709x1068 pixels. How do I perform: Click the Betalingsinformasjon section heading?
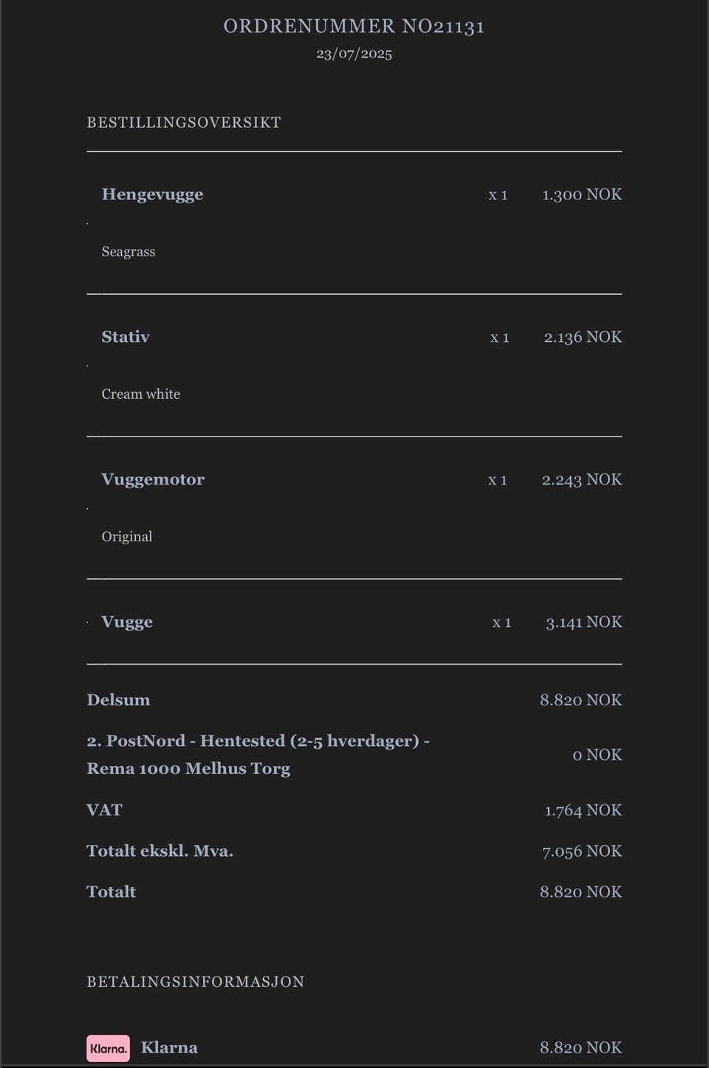point(196,982)
